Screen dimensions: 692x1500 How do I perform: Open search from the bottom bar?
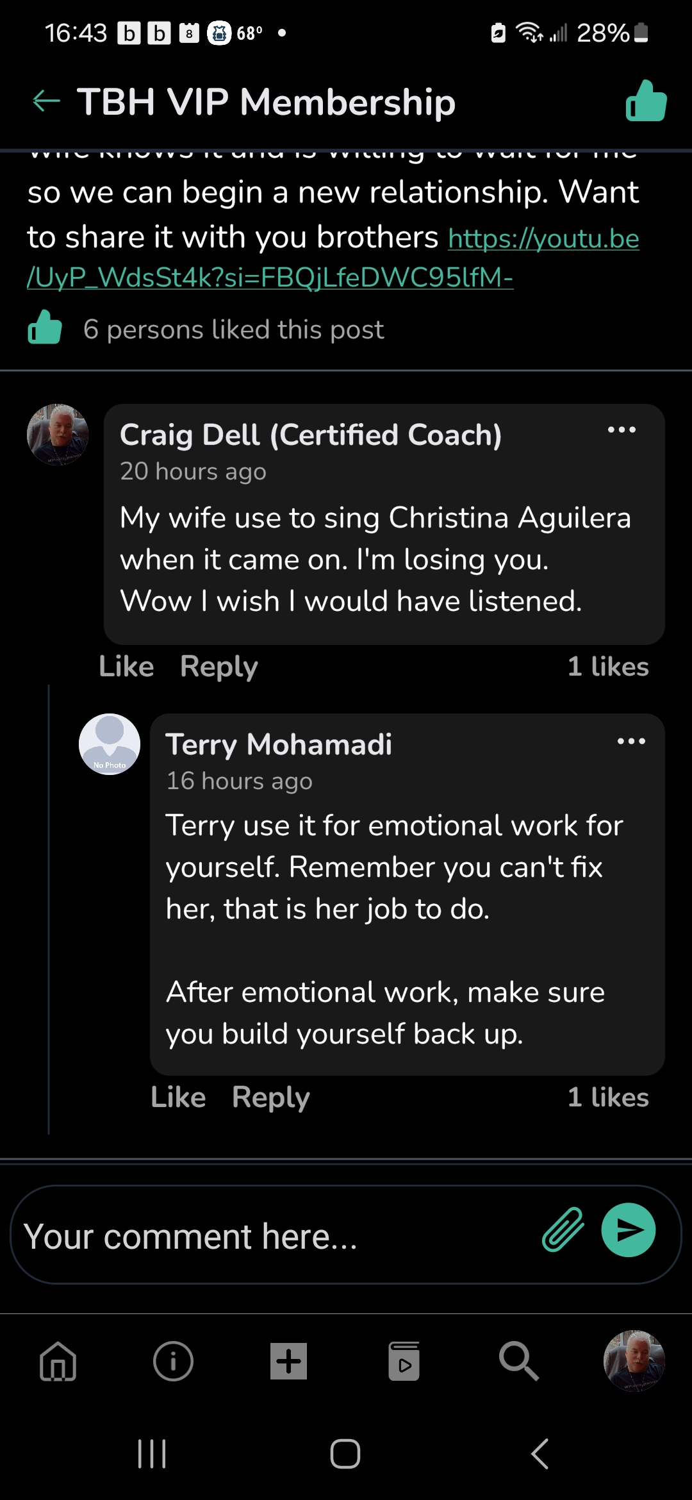tap(518, 1361)
